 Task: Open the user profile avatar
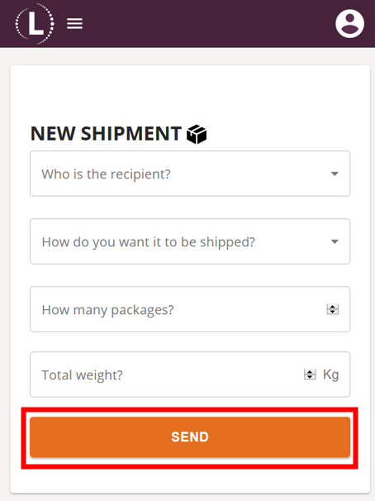(349, 24)
